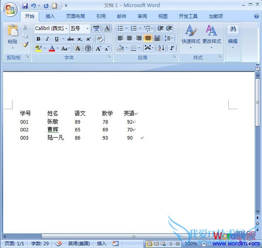Open Word Help question mark

pos(256,16)
